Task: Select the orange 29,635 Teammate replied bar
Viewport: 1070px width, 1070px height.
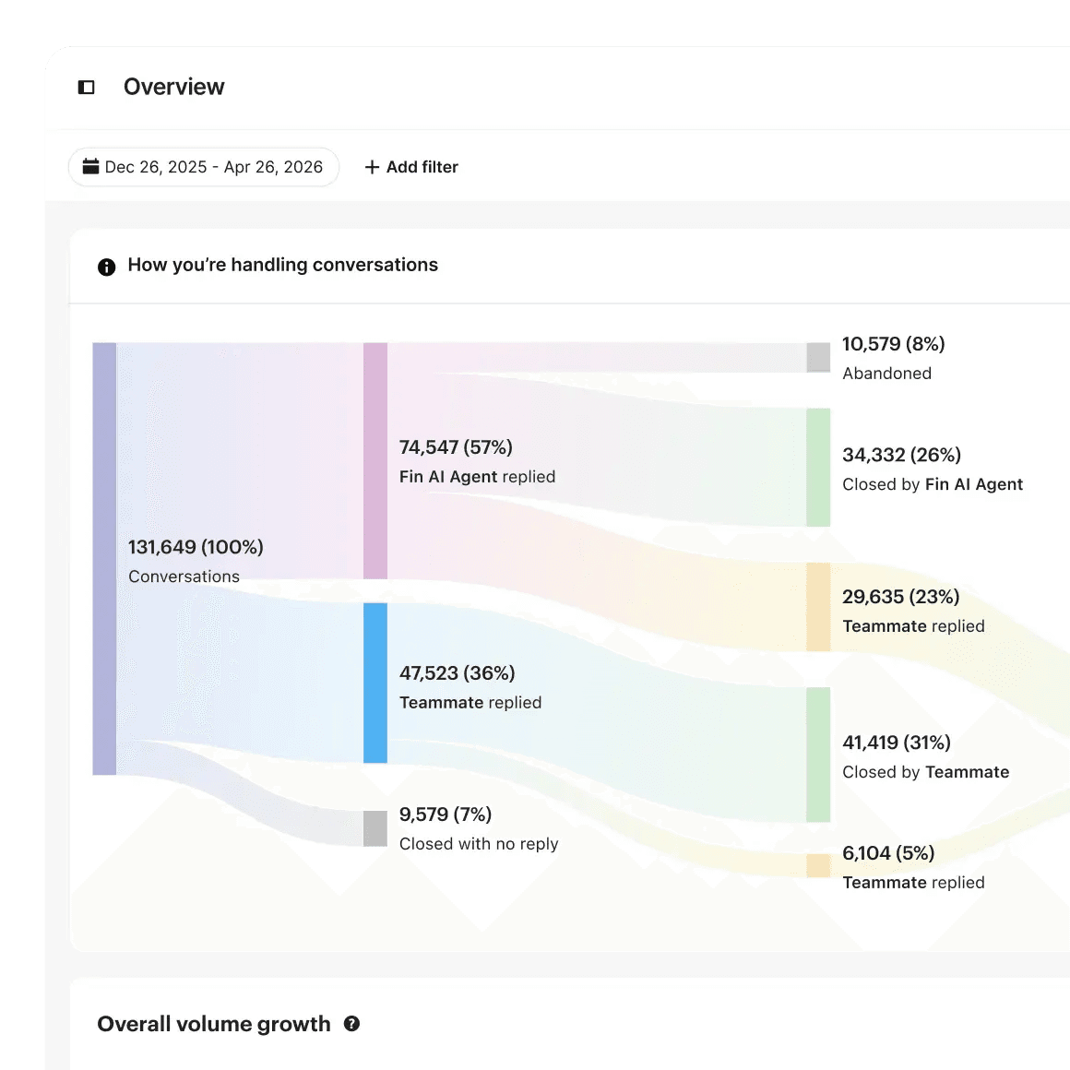Action: (x=818, y=607)
